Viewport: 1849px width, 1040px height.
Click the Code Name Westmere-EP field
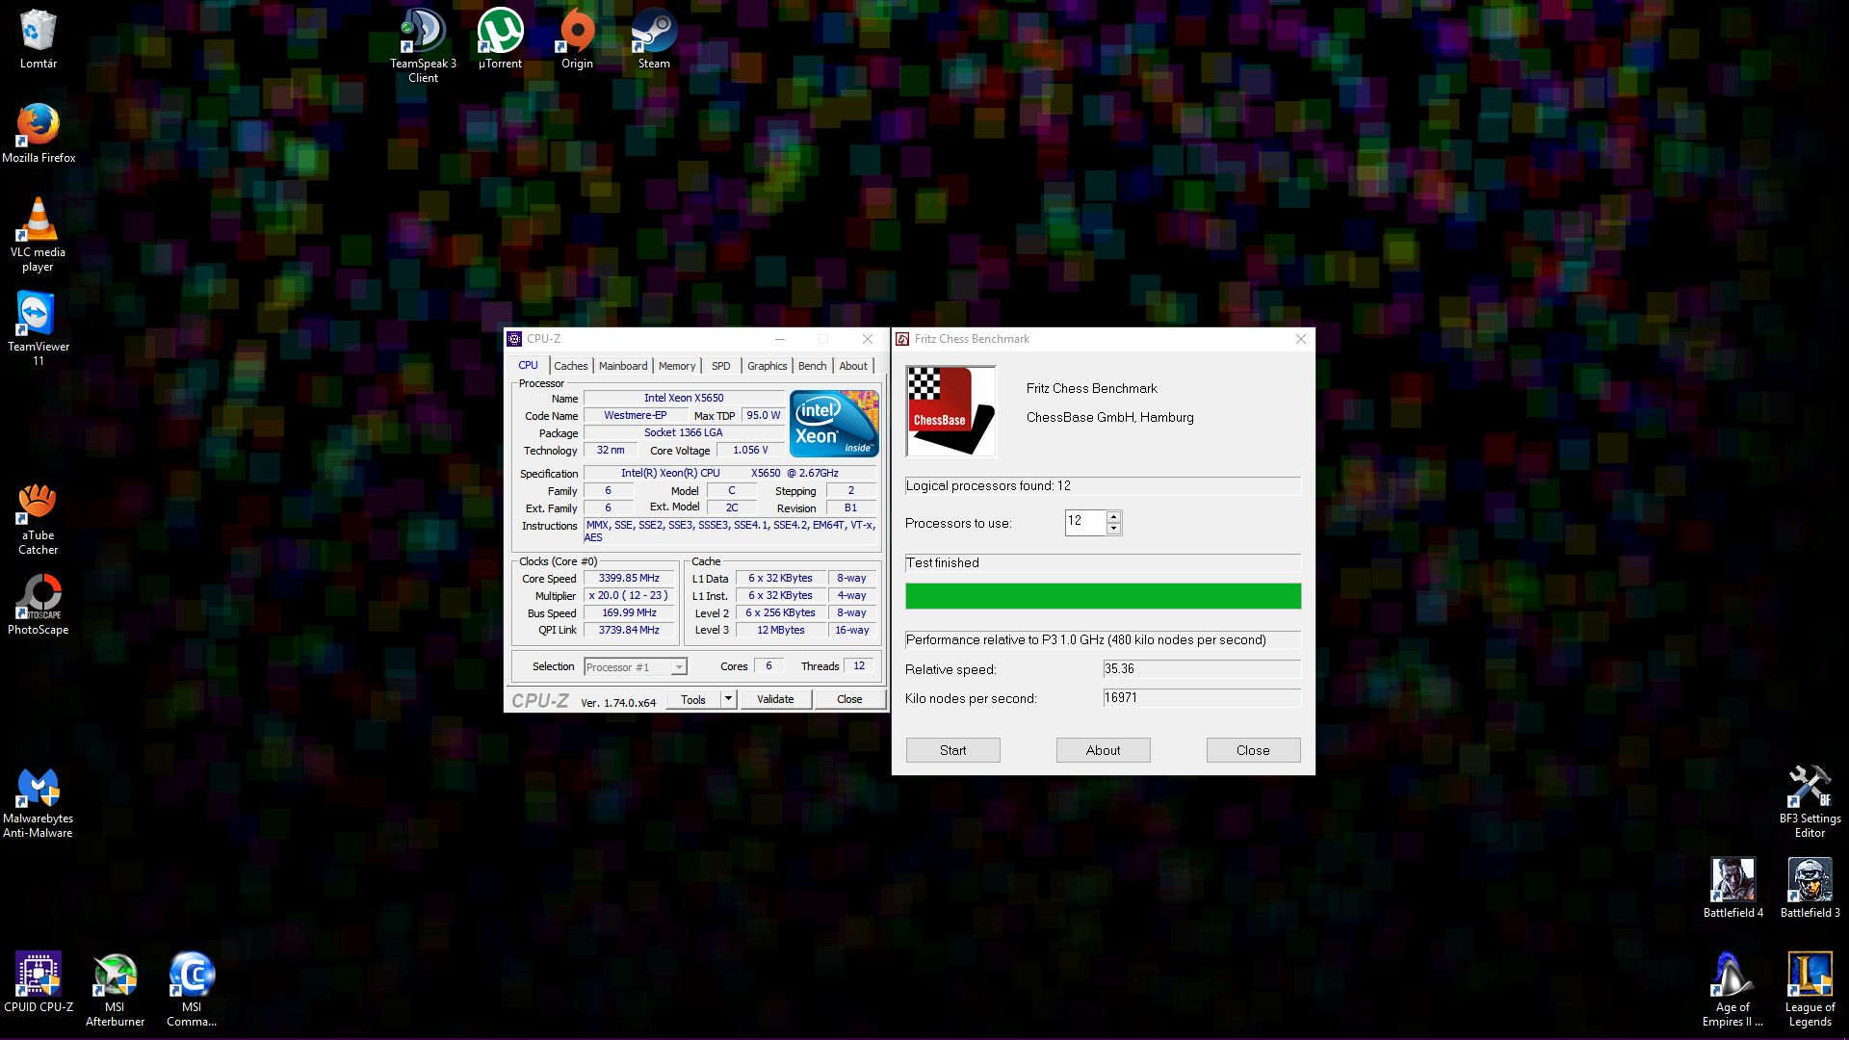click(x=635, y=416)
